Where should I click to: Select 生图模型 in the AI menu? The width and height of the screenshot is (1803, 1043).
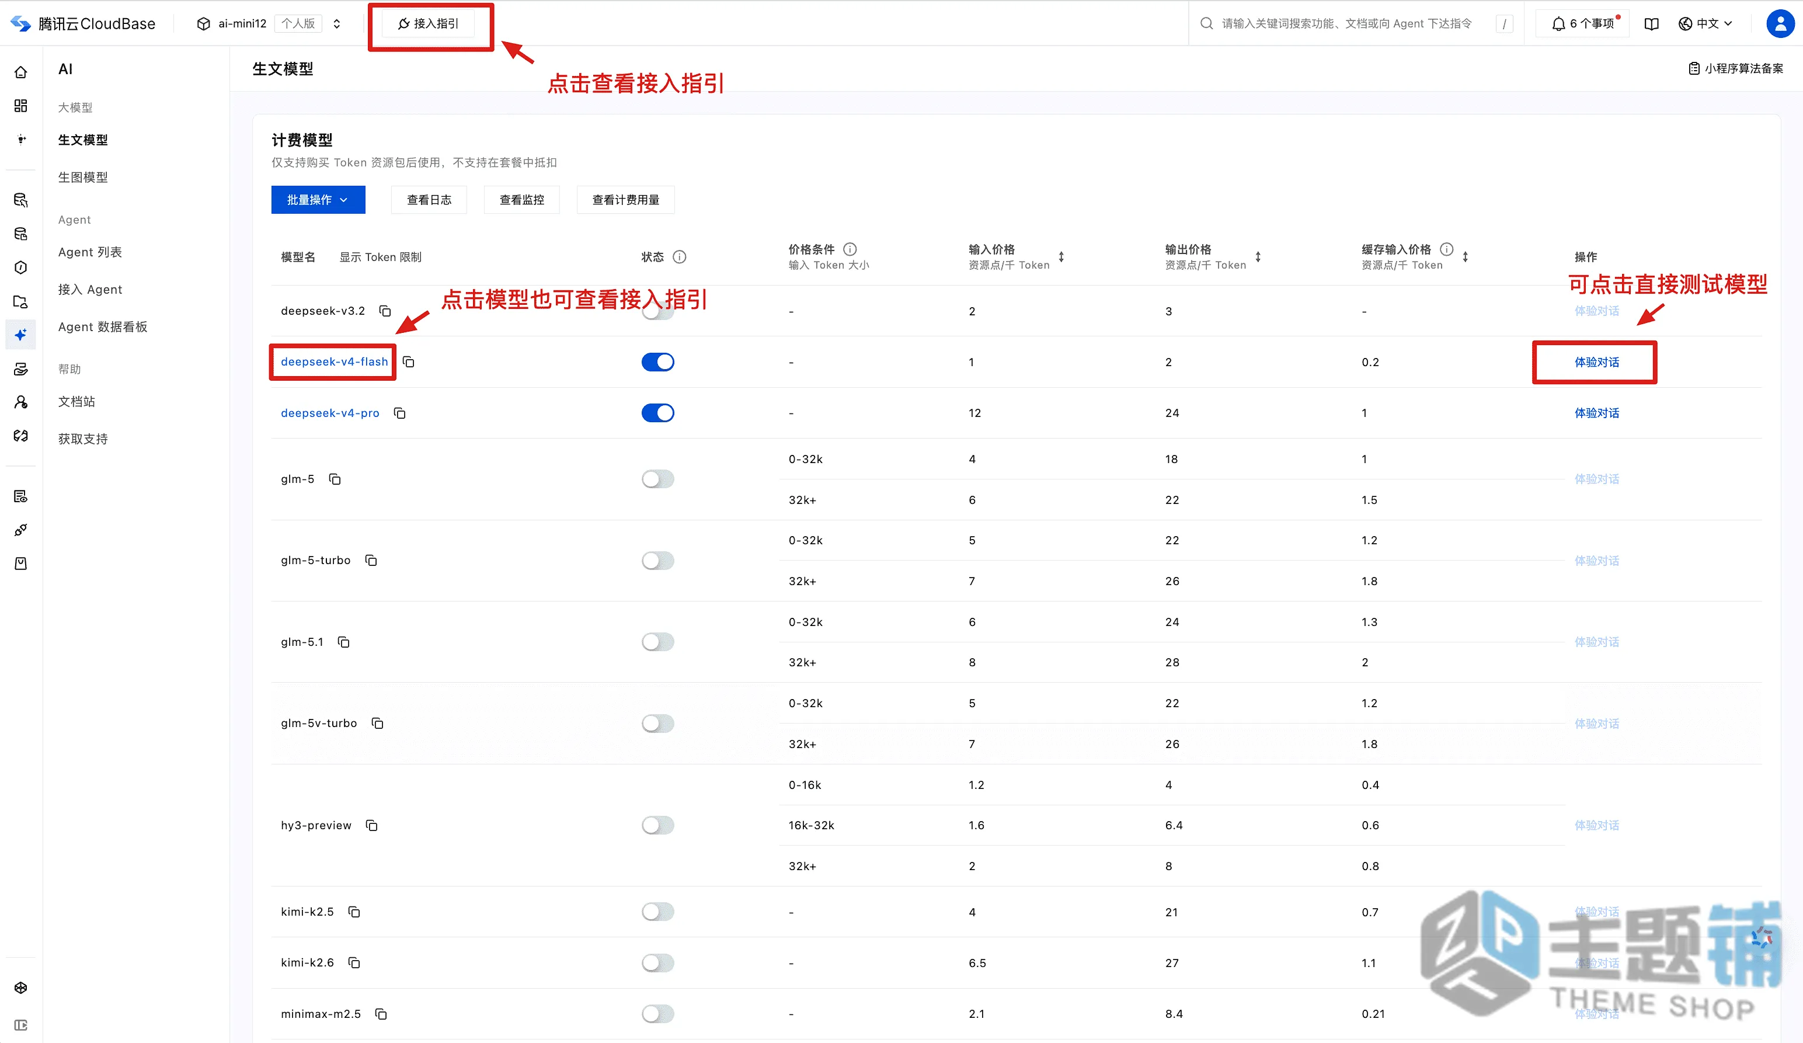point(83,177)
